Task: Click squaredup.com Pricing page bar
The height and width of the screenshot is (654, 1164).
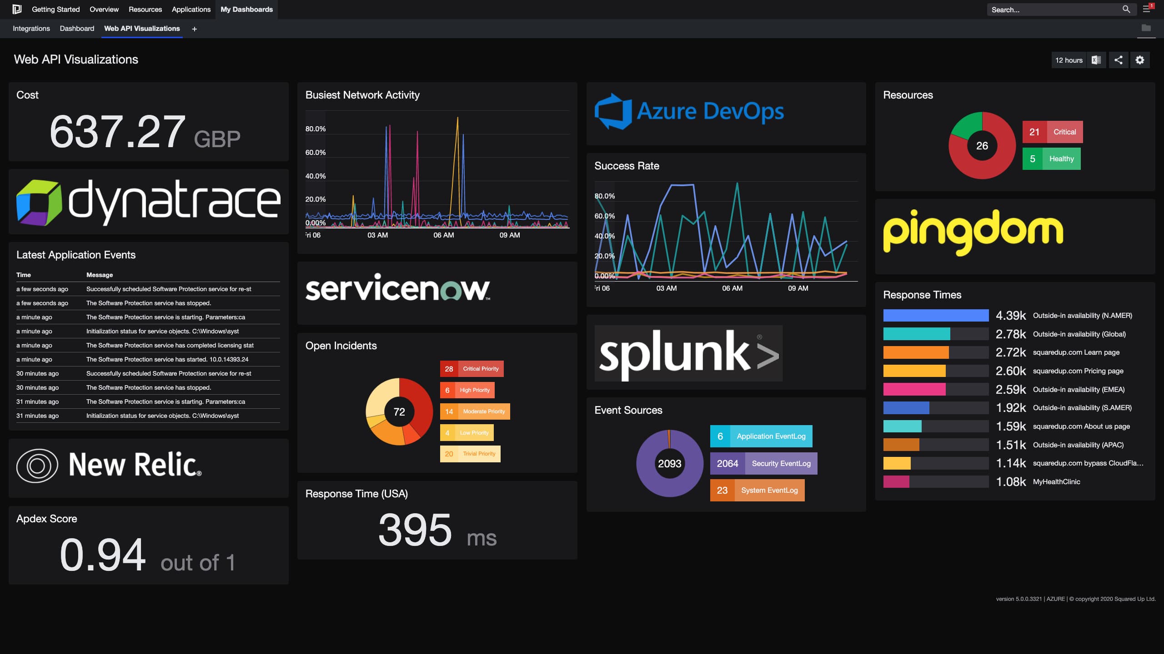Action: click(x=936, y=371)
